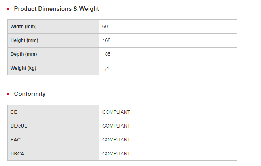
Task: Select the width value 60
Action: click(x=105, y=27)
